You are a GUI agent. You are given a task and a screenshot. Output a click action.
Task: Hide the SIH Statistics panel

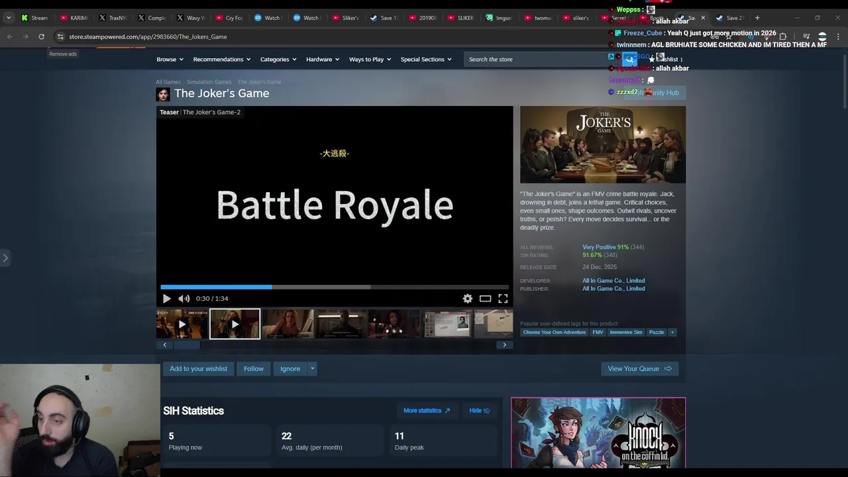[x=480, y=411]
